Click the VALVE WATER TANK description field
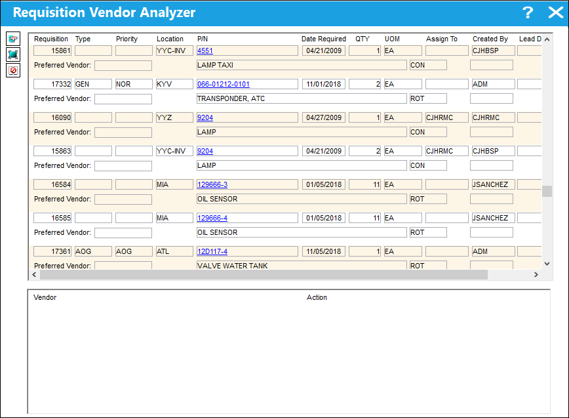 (x=302, y=266)
